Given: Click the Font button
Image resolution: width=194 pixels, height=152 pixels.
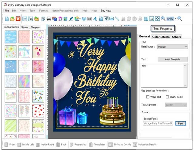Looking at the screenshot, I should 181,123.
